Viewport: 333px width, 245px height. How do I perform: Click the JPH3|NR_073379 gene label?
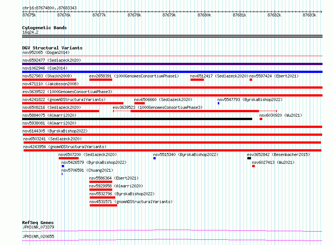[x=38, y=227]
